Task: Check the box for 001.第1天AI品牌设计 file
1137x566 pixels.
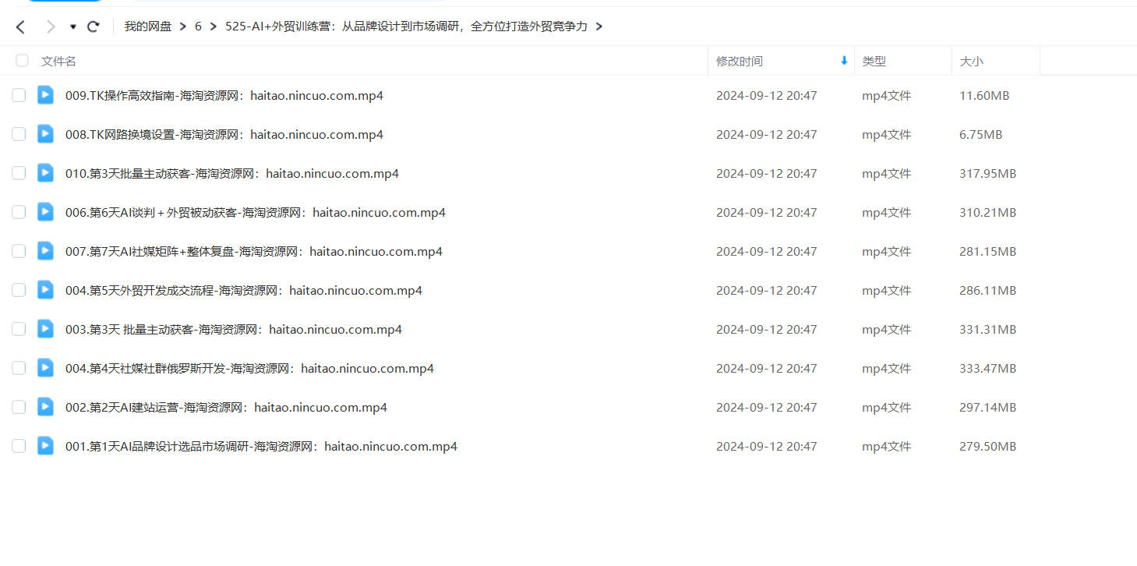Action: click(19, 446)
